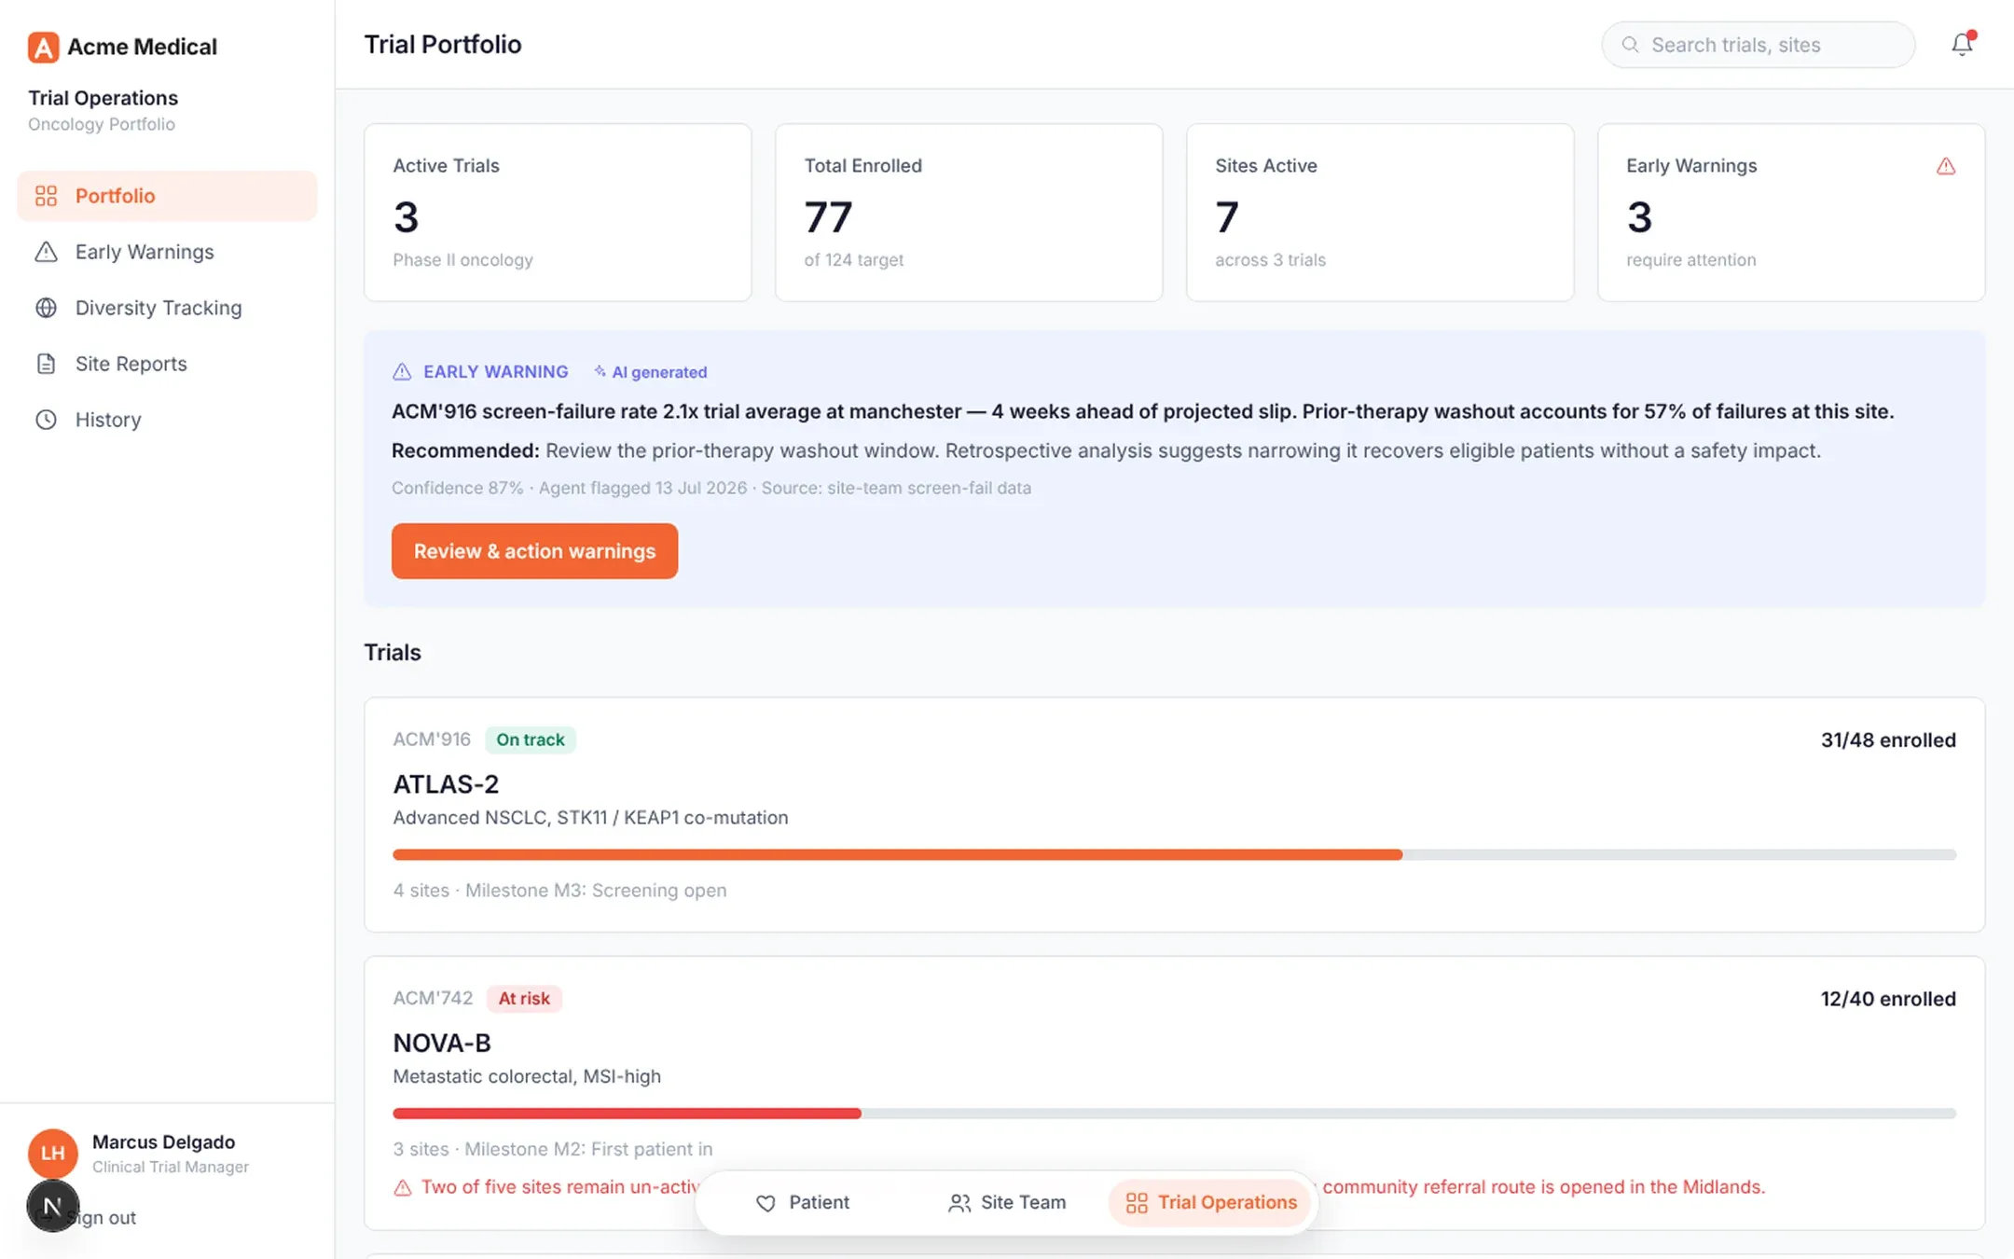This screenshot has height=1259, width=2014.
Task: Go to the Diversity Tracking page
Action: [x=167, y=308]
